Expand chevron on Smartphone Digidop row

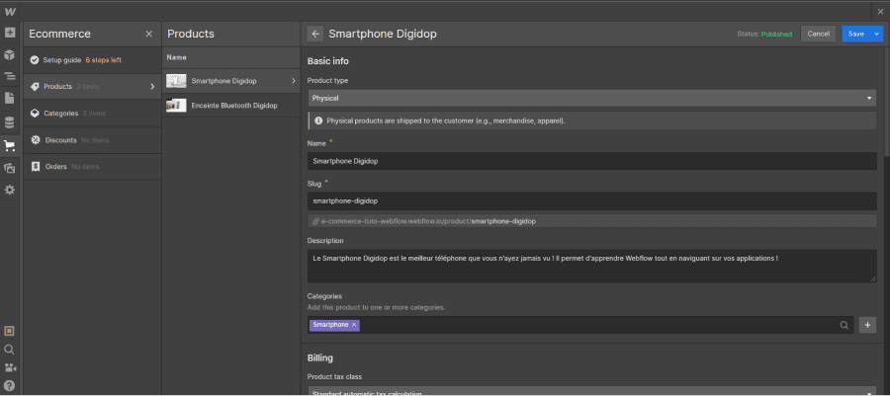coord(294,81)
